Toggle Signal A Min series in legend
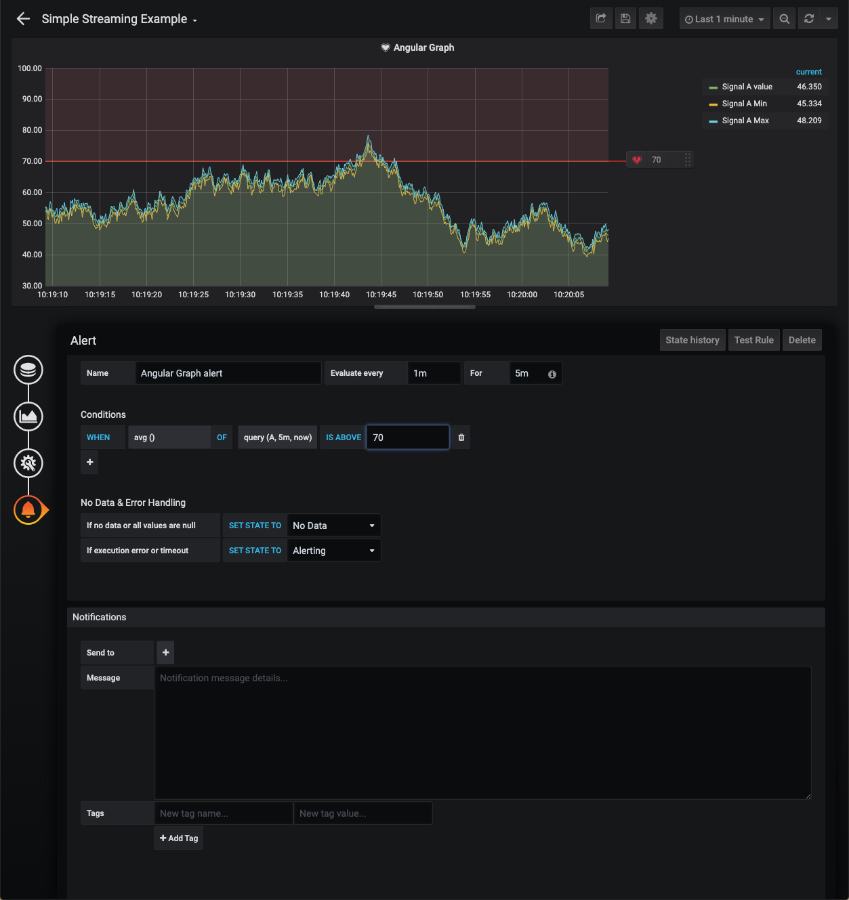The height and width of the screenshot is (900, 849). tap(744, 104)
